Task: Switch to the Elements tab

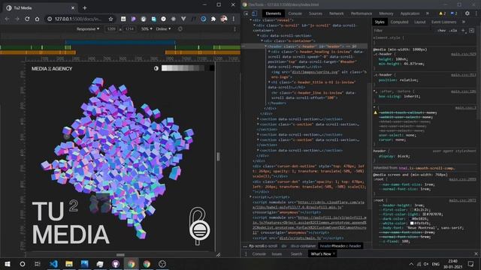Action: [x=273, y=13]
